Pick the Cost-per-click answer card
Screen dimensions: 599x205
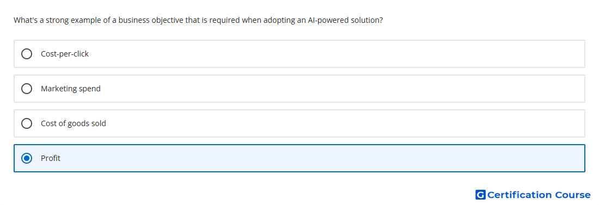(x=299, y=54)
